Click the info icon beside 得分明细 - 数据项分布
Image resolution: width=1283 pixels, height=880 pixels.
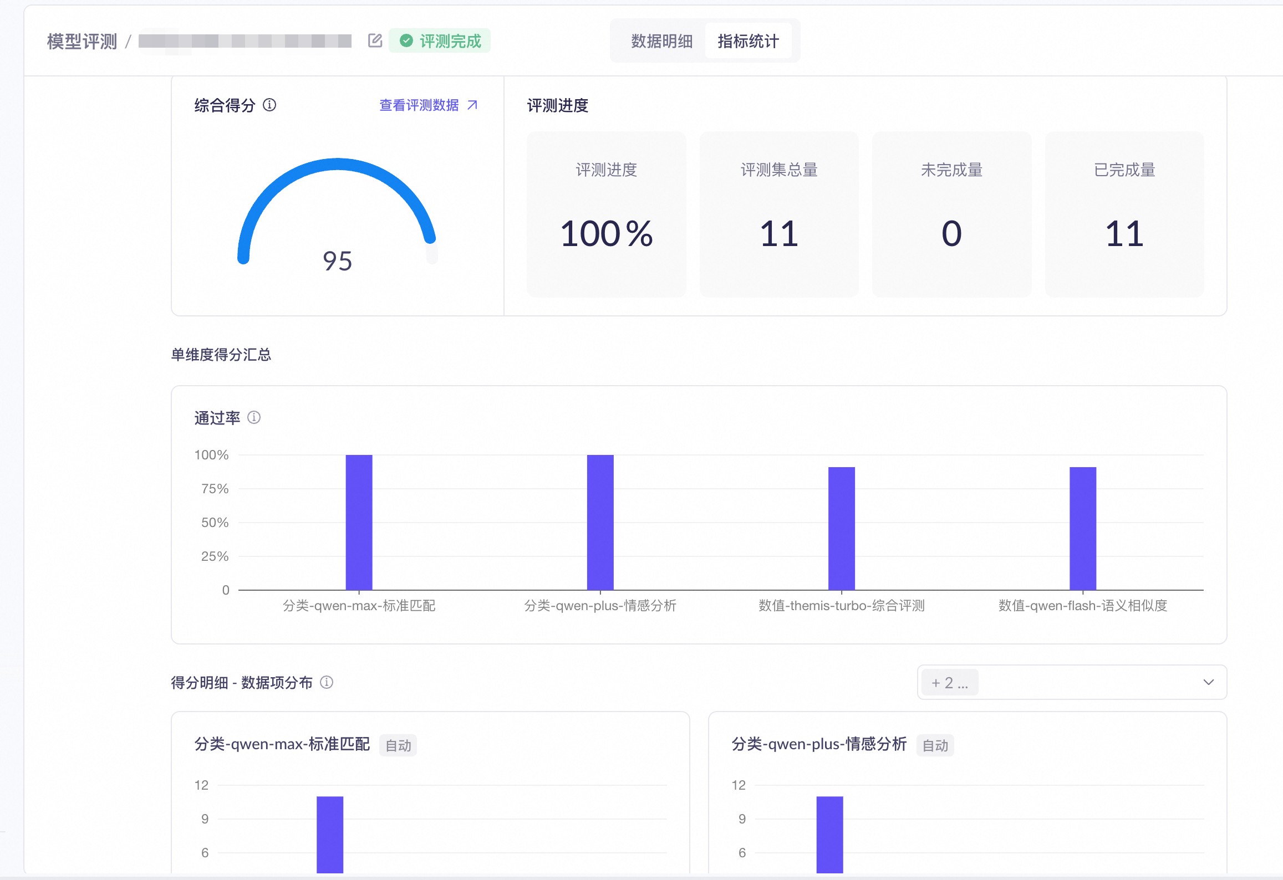pyautogui.click(x=327, y=682)
